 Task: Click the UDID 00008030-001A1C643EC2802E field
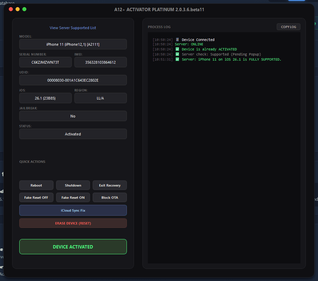[x=73, y=80]
